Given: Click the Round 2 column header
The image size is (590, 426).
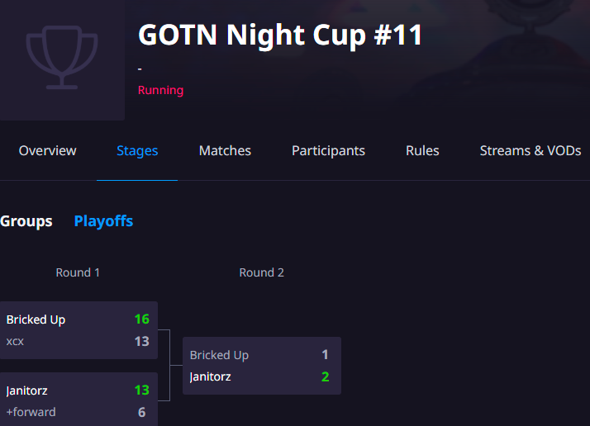Looking at the screenshot, I should 261,272.
